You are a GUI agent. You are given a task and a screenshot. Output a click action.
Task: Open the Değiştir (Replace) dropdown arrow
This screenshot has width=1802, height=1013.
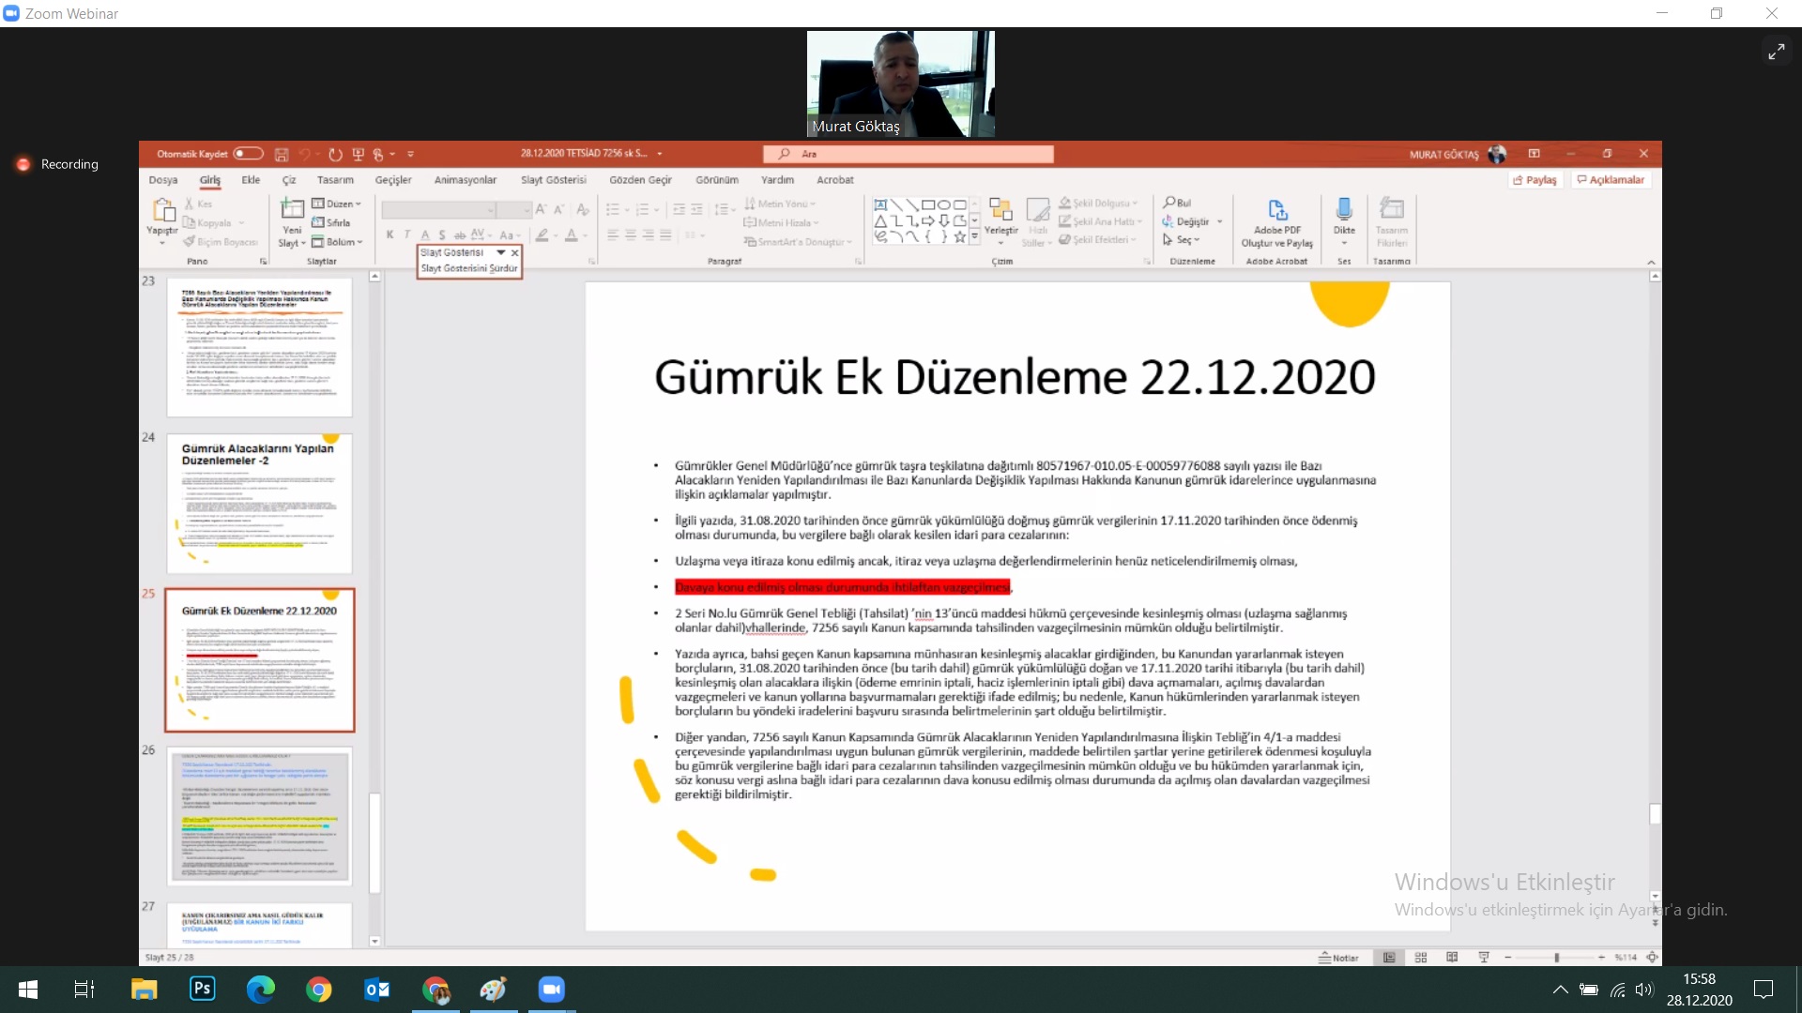tap(1219, 222)
